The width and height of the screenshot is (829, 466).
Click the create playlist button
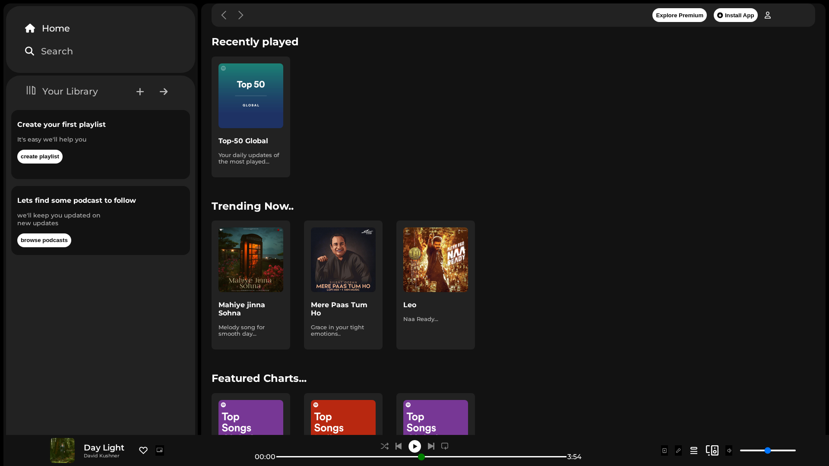pos(40,157)
